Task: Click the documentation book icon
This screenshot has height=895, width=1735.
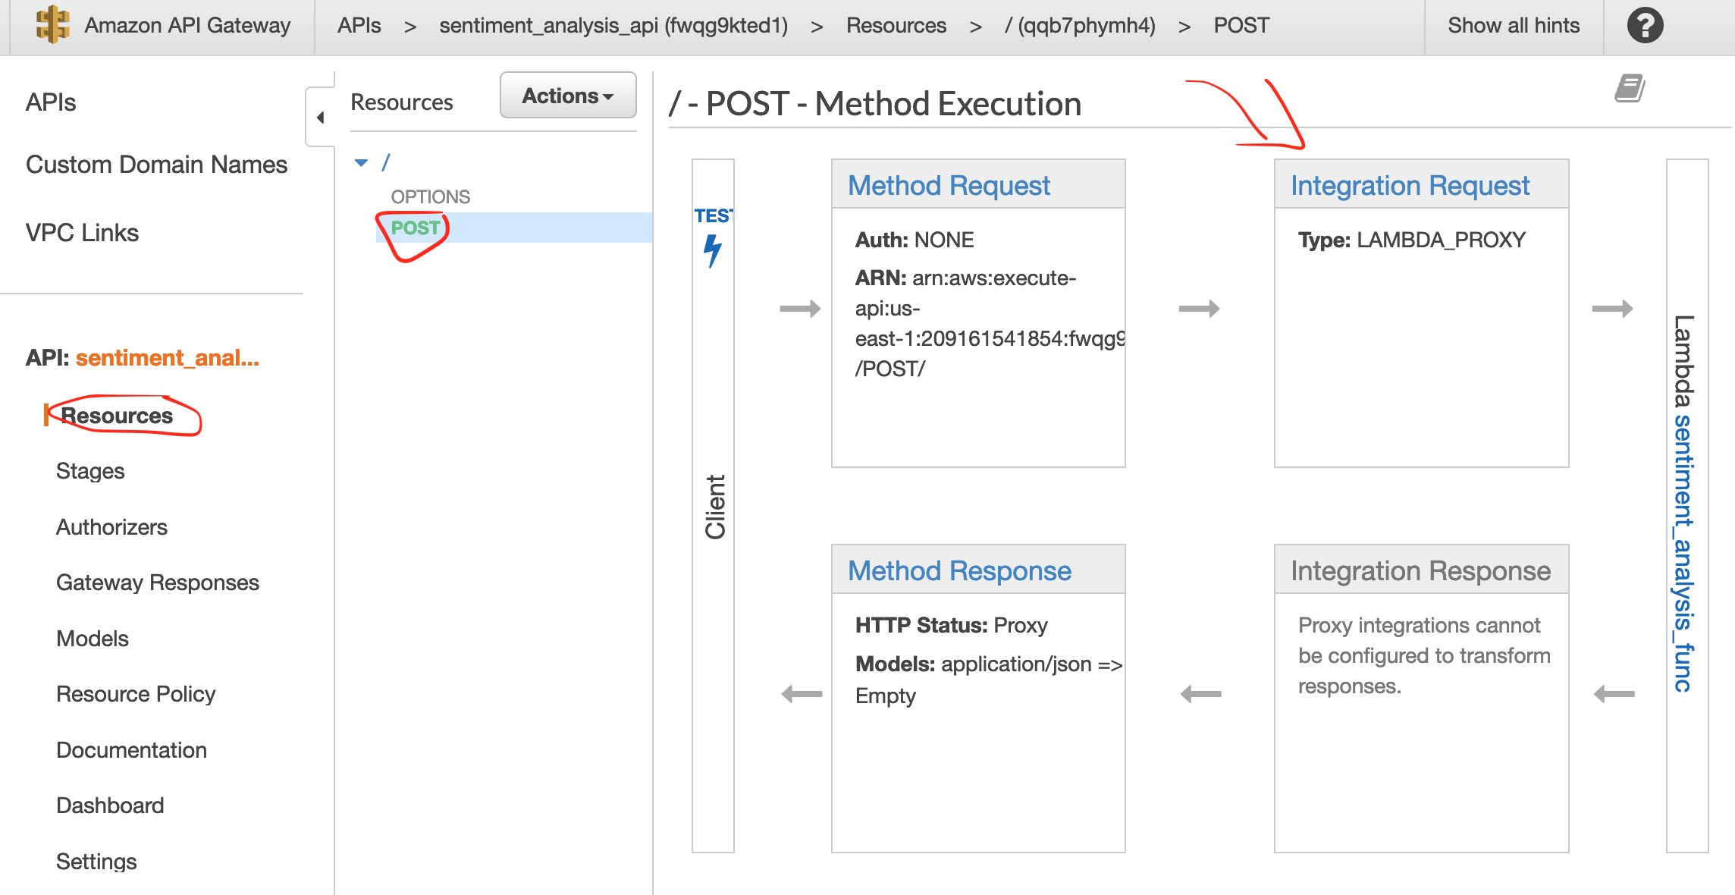Action: [1630, 88]
